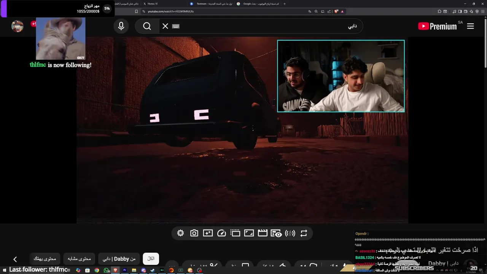Select the محتوى يهمّك chip
This screenshot has height=274, width=487.
[45, 259]
